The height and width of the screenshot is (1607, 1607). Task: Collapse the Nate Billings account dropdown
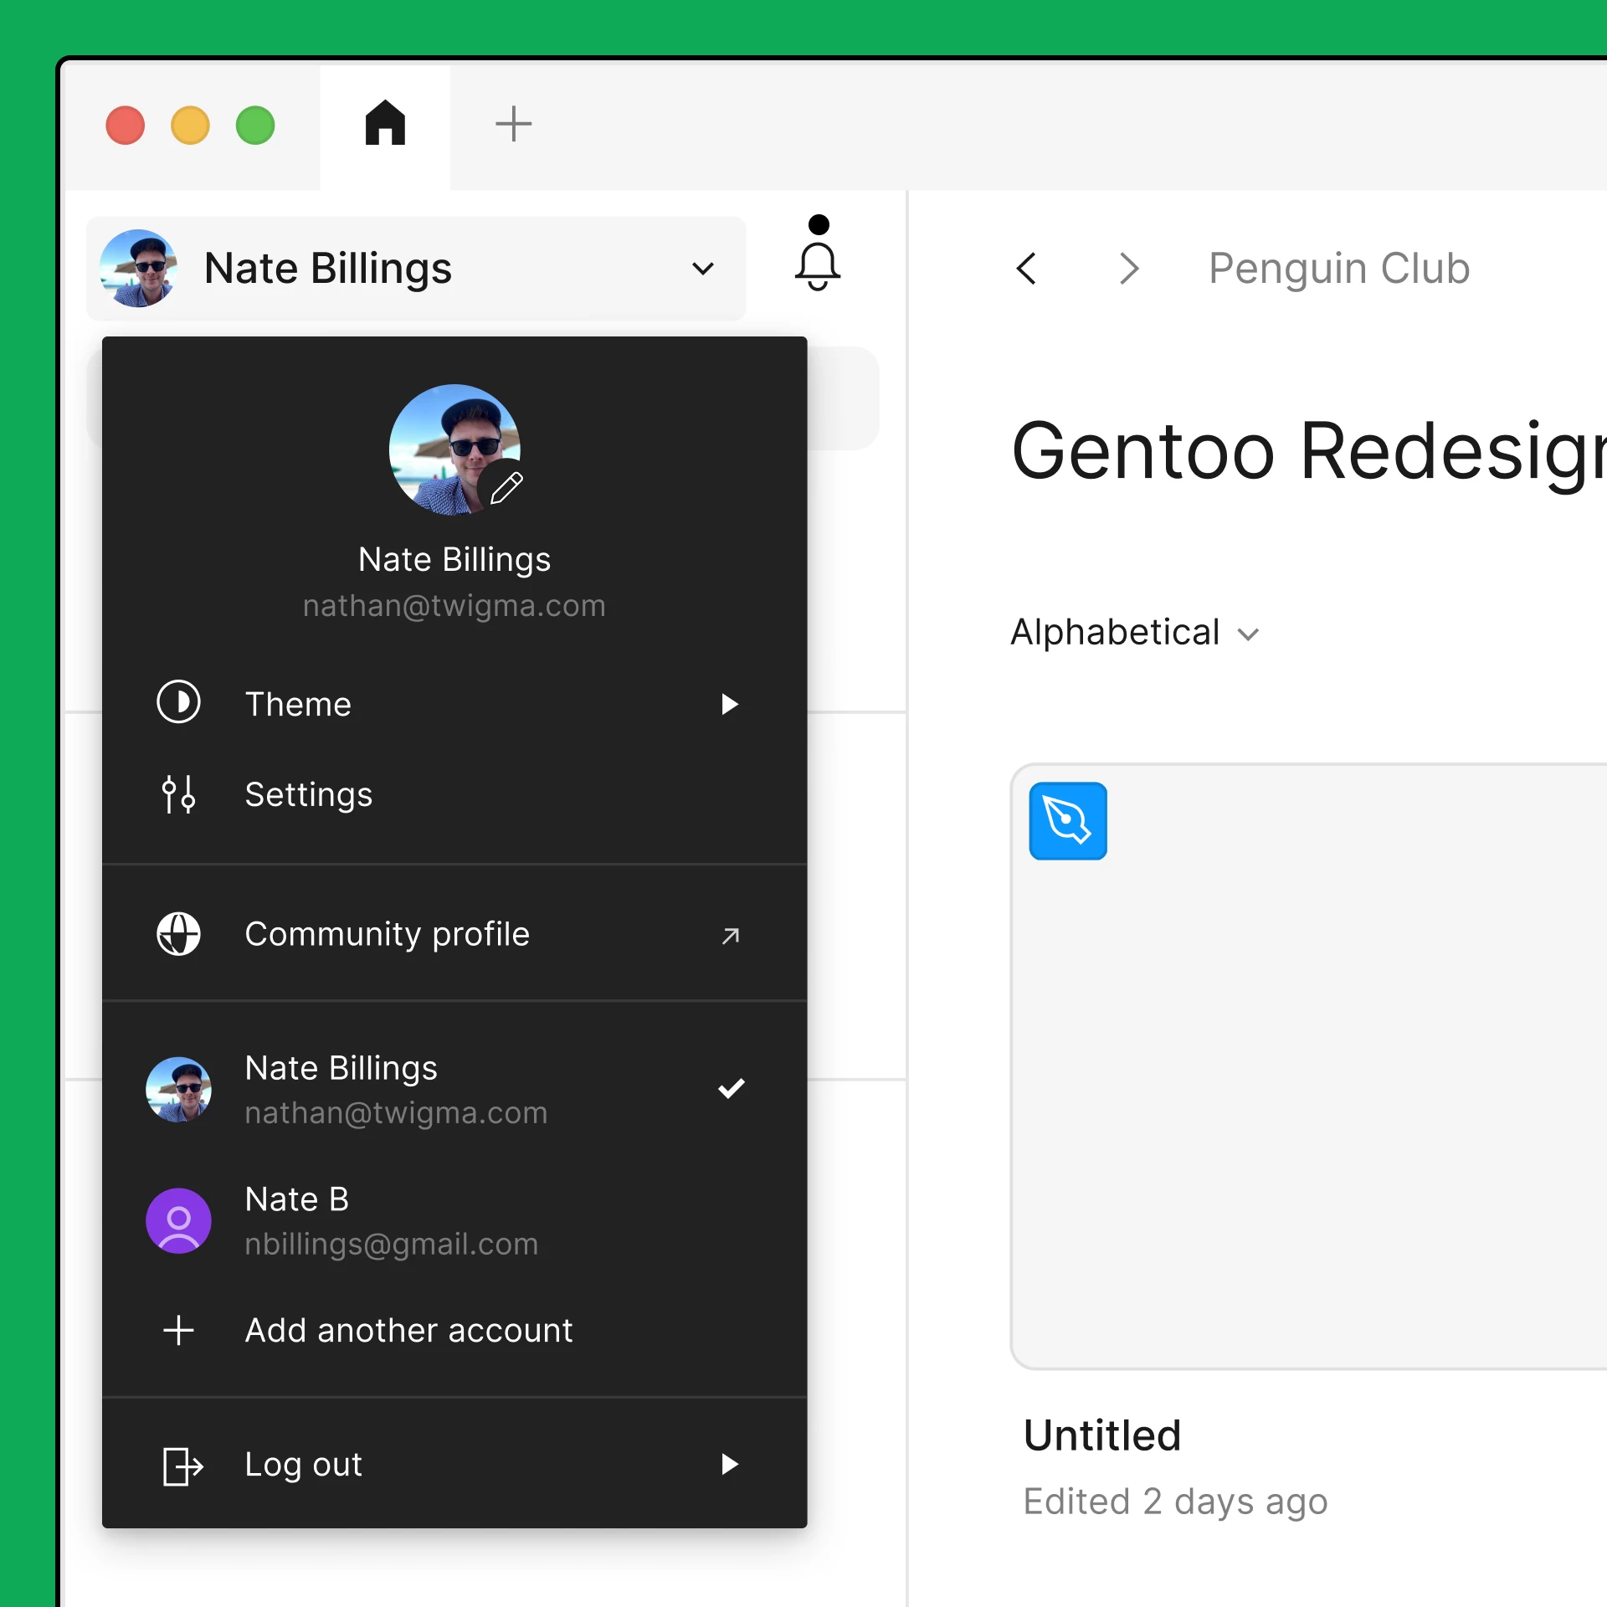click(702, 269)
